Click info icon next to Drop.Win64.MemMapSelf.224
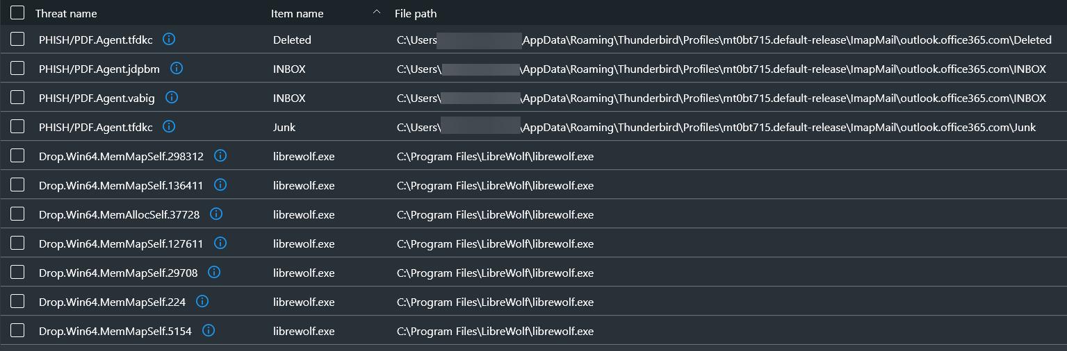 click(202, 301)
